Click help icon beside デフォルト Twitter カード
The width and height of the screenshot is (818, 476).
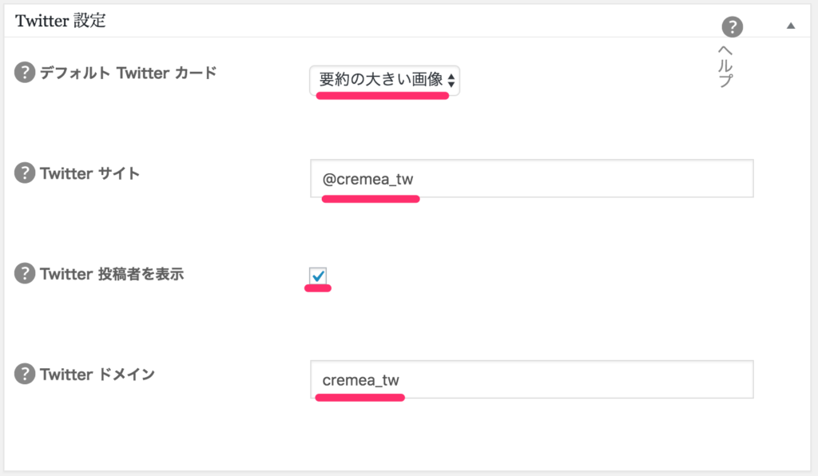point(25,72)
